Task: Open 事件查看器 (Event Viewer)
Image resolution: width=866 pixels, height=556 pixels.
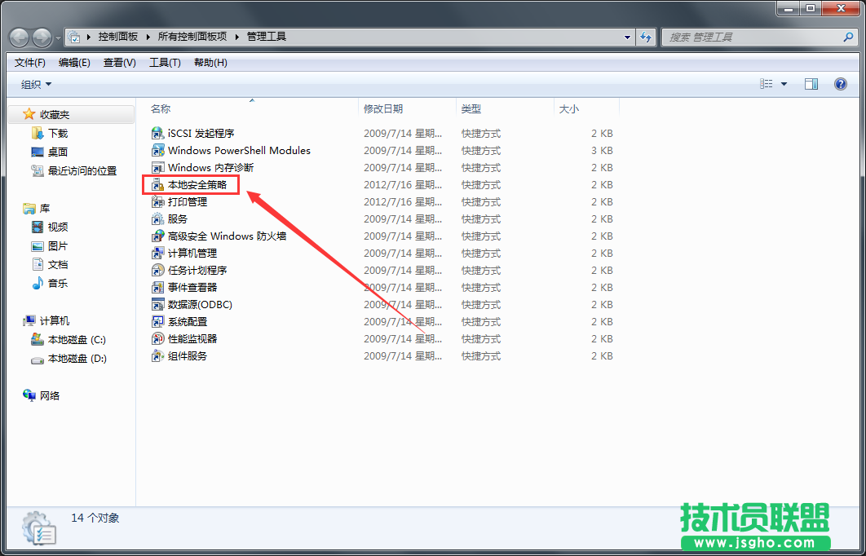Action: pyautogui.click(x=186, y=287)
